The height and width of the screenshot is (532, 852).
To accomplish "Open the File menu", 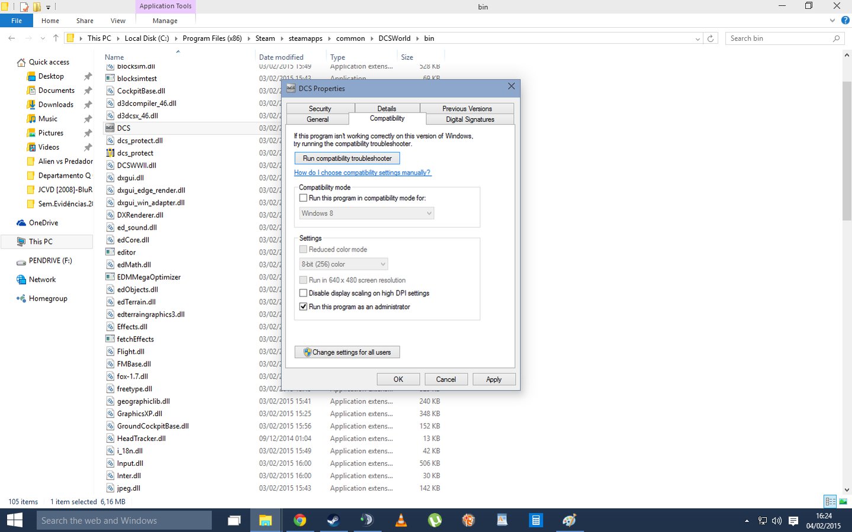I will tap(17, 21).
